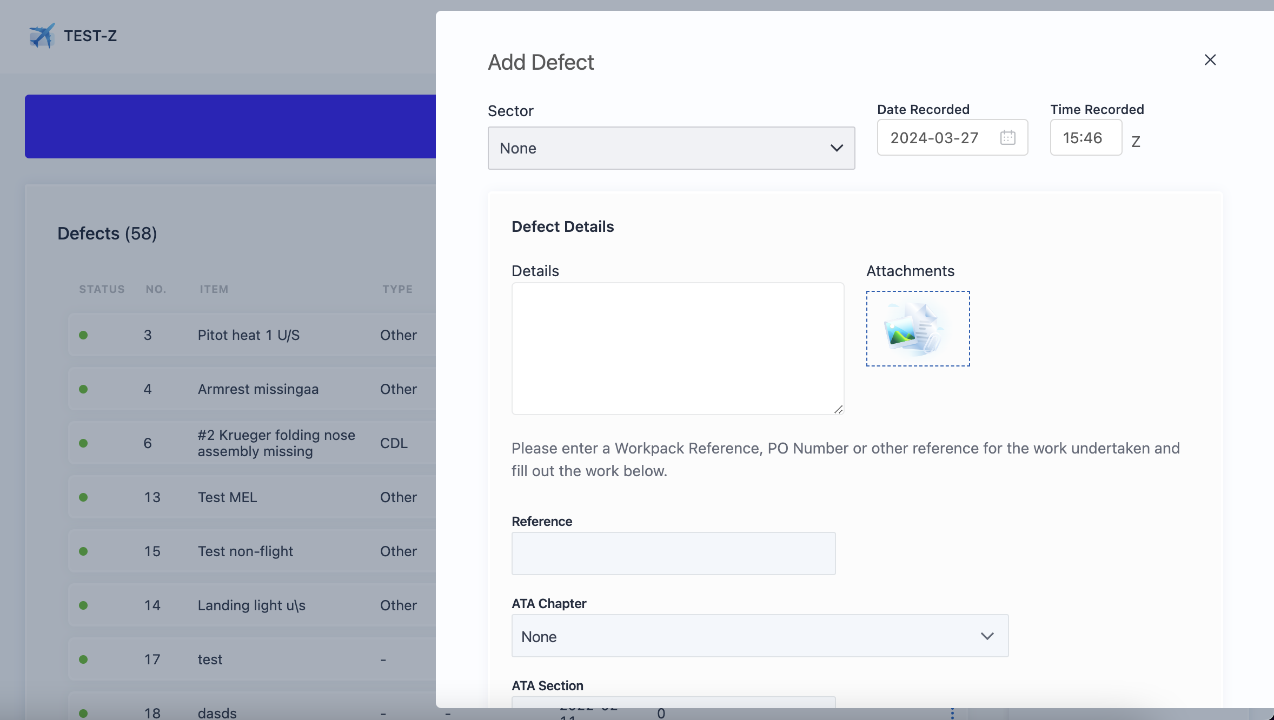Click the Sector dropdown chevron arrow
This screenshot has width=1274, height=720.
click(x=837, y=148)
